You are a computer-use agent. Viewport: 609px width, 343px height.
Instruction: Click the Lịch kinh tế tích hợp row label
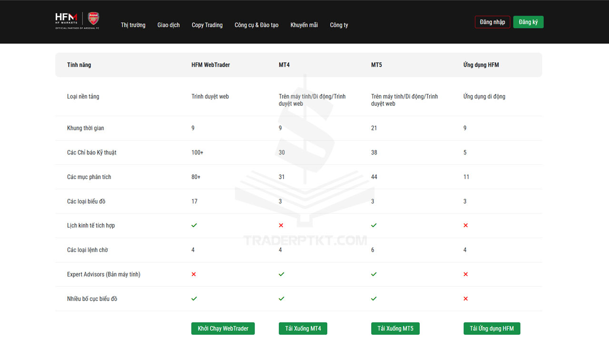click(91, 226)
